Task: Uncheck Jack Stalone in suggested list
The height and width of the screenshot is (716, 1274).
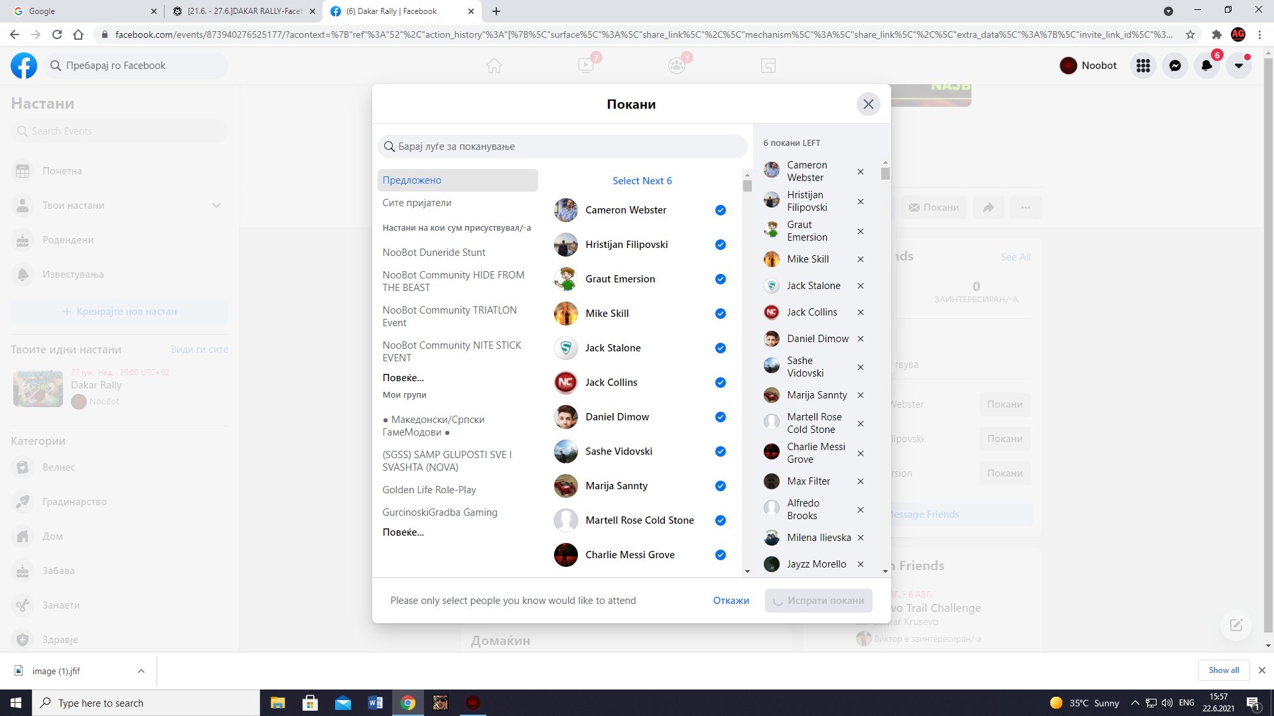Action: point(720,348)
